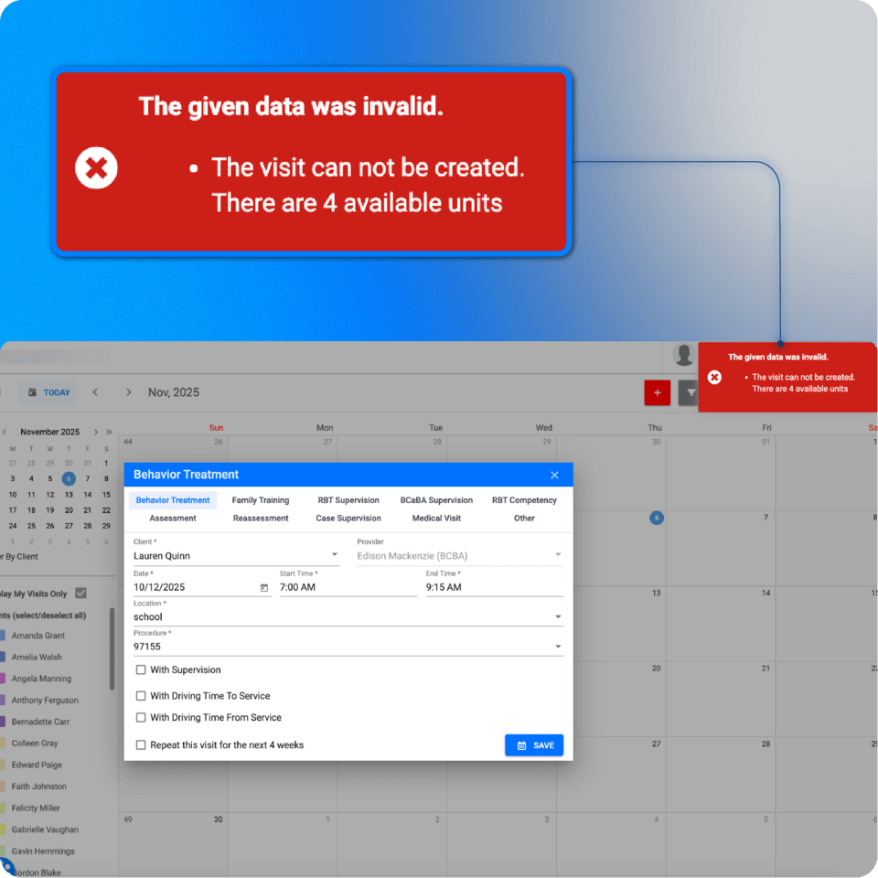Check With Driving Time From Service

pyautogui.click(x=141, y=718)
